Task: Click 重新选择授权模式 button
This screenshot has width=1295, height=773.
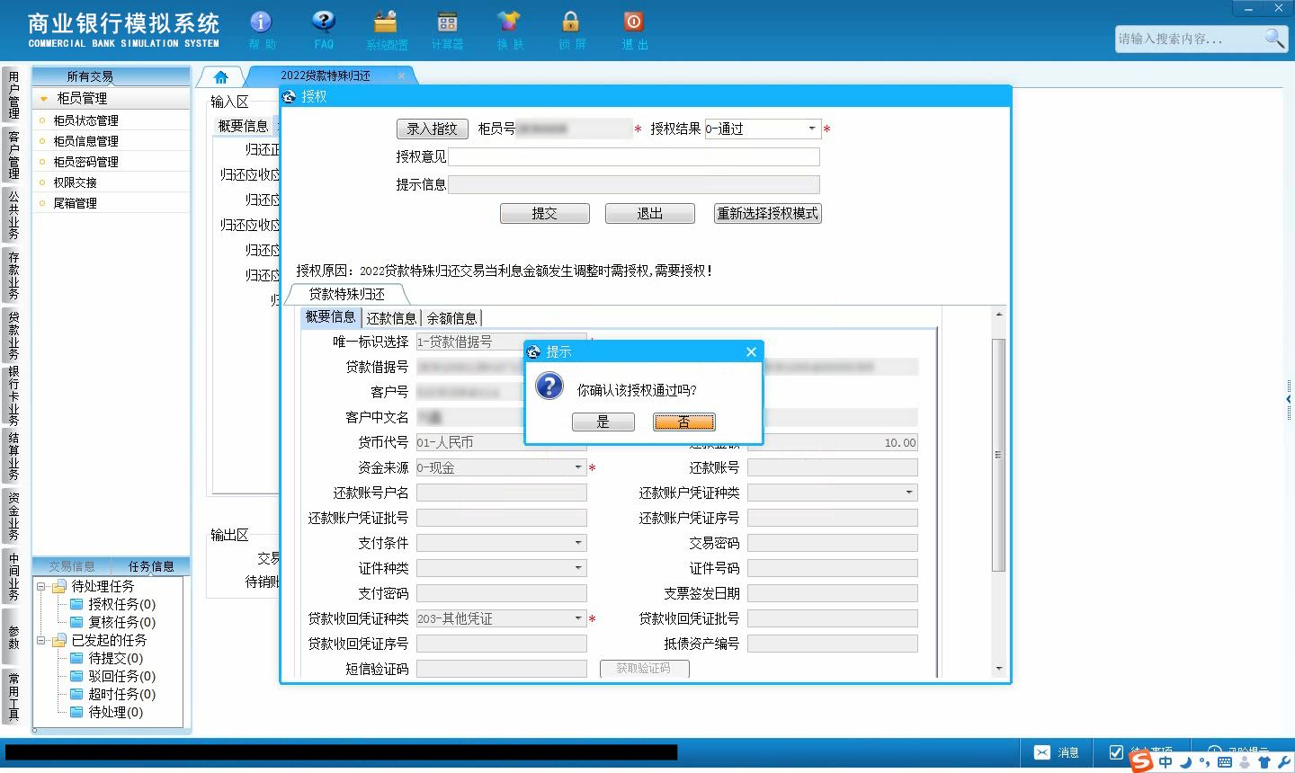Action: point(768,214)
